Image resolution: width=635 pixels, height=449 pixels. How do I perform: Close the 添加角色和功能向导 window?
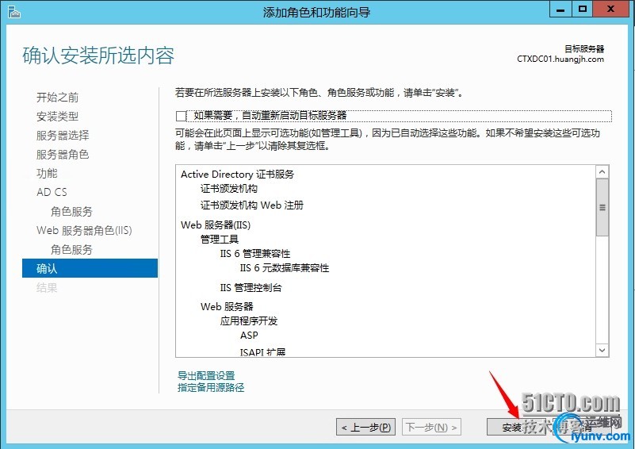(610, 9)
